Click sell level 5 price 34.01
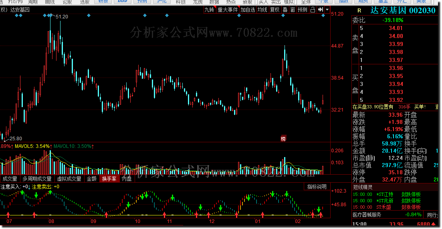 pos(396,28)
